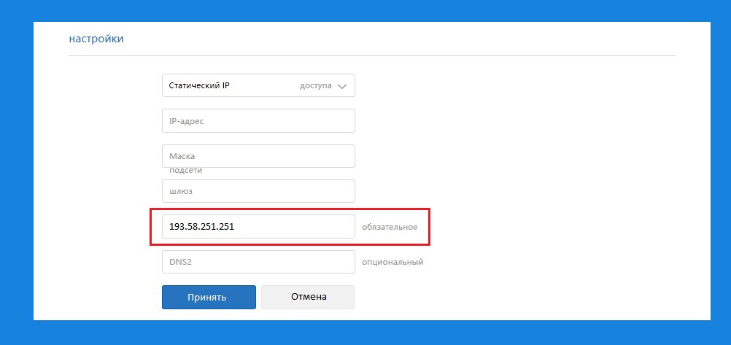Click into the Маска subnet mask field
The height and width of the screenshot is (345, 731).
[258, 156]
